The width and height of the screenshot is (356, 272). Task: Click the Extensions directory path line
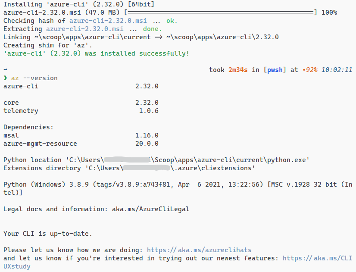(129, 168)
